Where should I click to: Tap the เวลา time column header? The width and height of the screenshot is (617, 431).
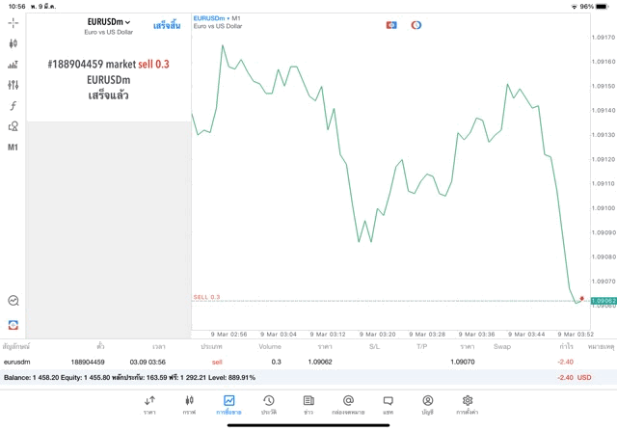tap(159, 347)
